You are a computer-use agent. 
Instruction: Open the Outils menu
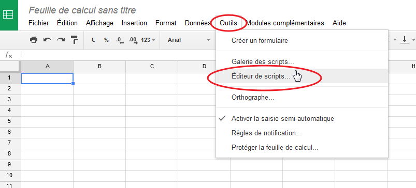tap(228, 23)
